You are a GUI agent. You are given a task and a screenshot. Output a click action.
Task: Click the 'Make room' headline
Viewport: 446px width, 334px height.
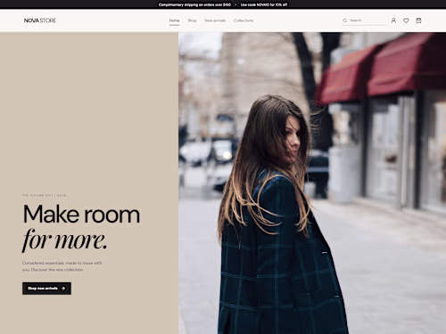click(81, 214)
